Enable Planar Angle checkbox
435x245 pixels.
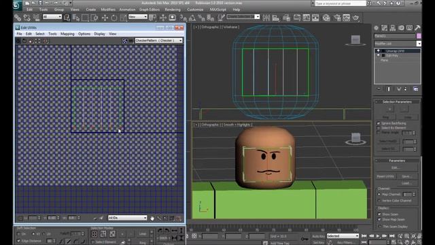(x=379, y=133)
